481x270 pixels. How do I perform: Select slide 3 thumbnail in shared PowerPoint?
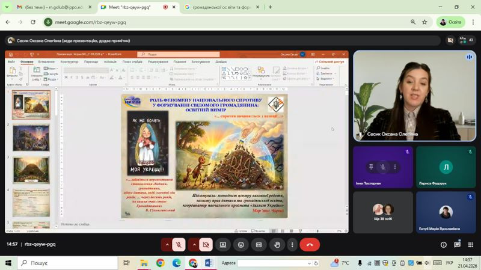(x=31, y=170)
